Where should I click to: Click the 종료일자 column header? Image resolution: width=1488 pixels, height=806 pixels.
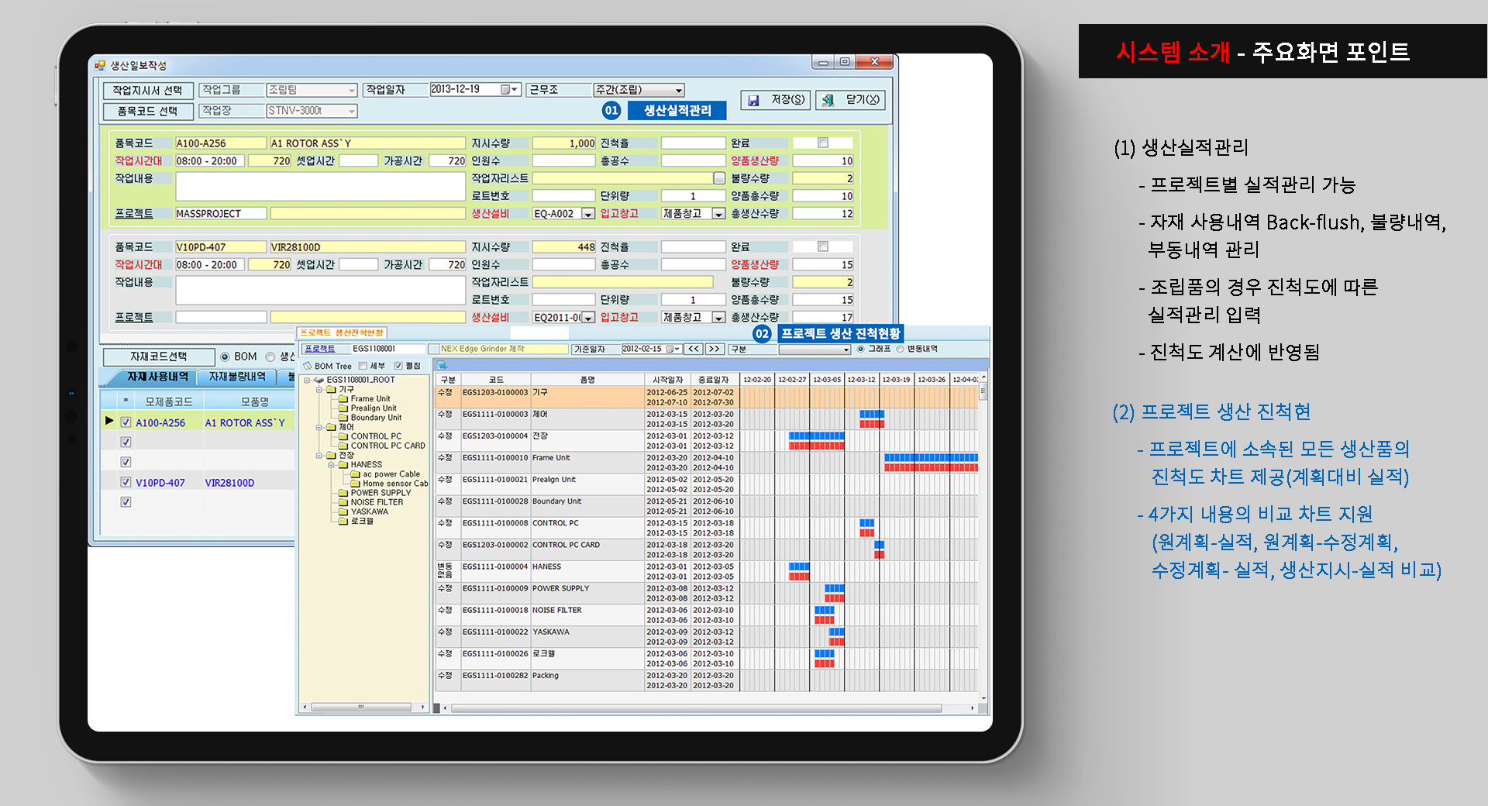(714, 380)
